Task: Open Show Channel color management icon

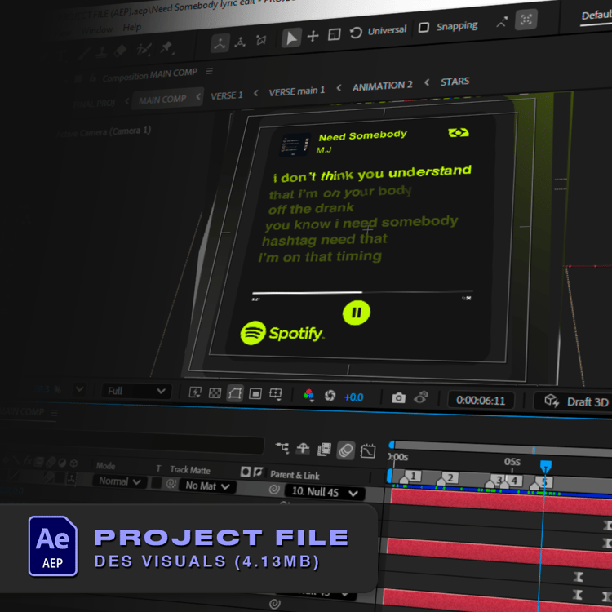Action: [x=308, y=396]
